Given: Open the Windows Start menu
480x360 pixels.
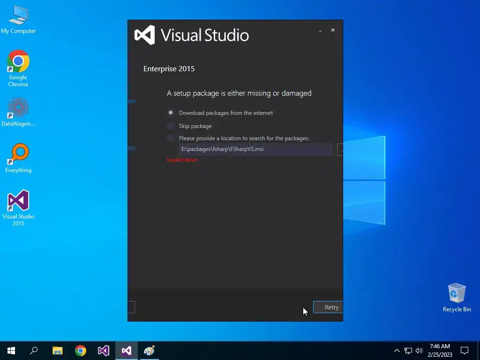Looking at the screenshot, I should [11, 351].
